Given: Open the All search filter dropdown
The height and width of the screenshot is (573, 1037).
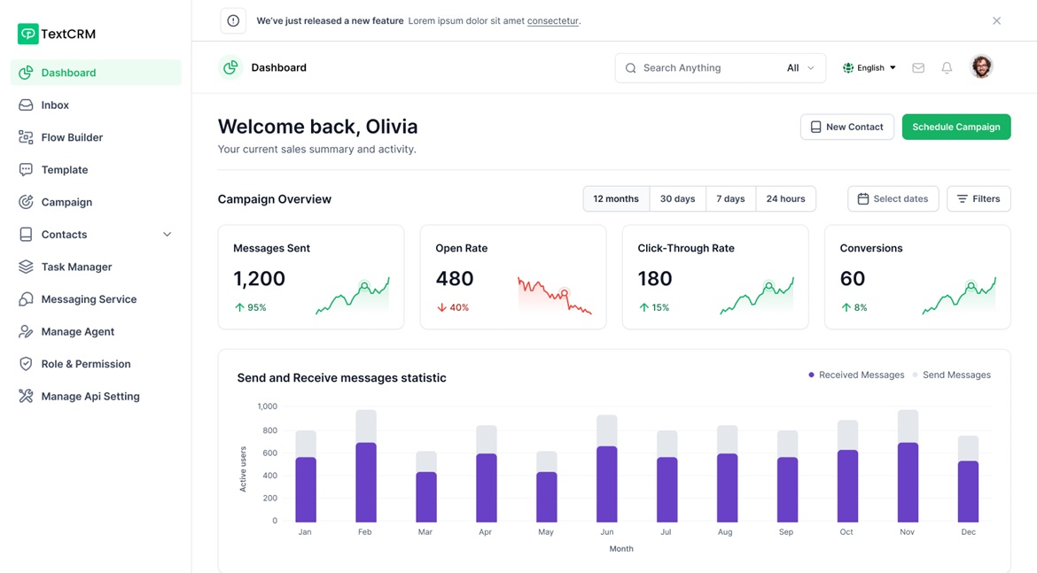Looking at the screenshot, I should coord(800,68).
